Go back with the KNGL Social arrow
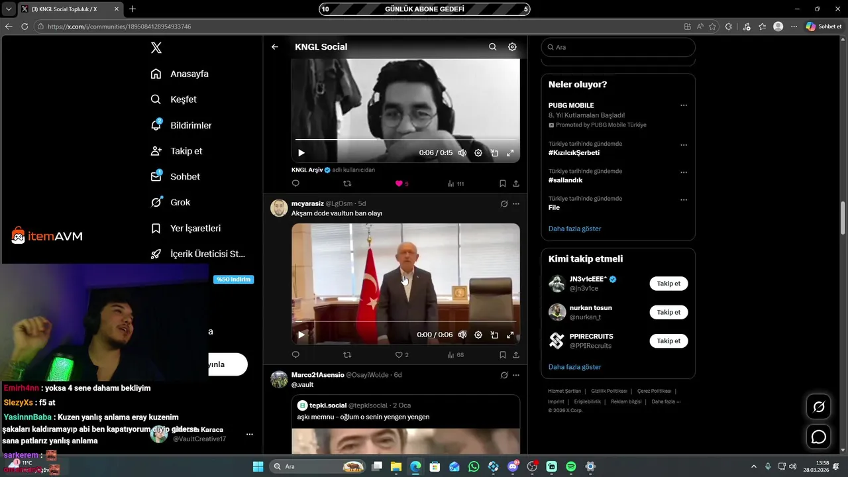The image size is (848, 477). pyautogui.click(x=275, y=47)
